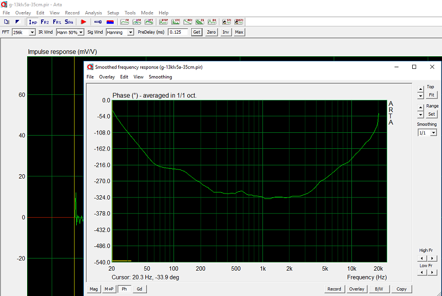Decrease the Range with down arrow
This screenshot has height=296, width=442.
coord(420,115)
